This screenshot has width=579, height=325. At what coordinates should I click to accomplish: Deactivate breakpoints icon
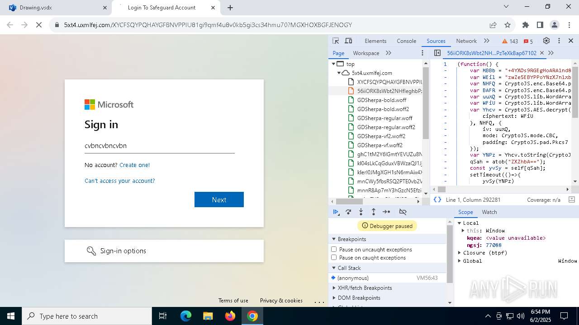point(403,212)
